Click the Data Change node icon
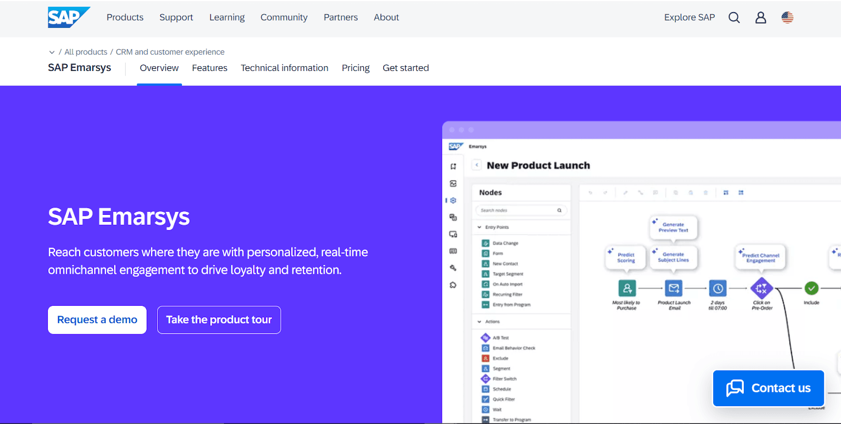This screenshot has height=424, width=841. 486,243
